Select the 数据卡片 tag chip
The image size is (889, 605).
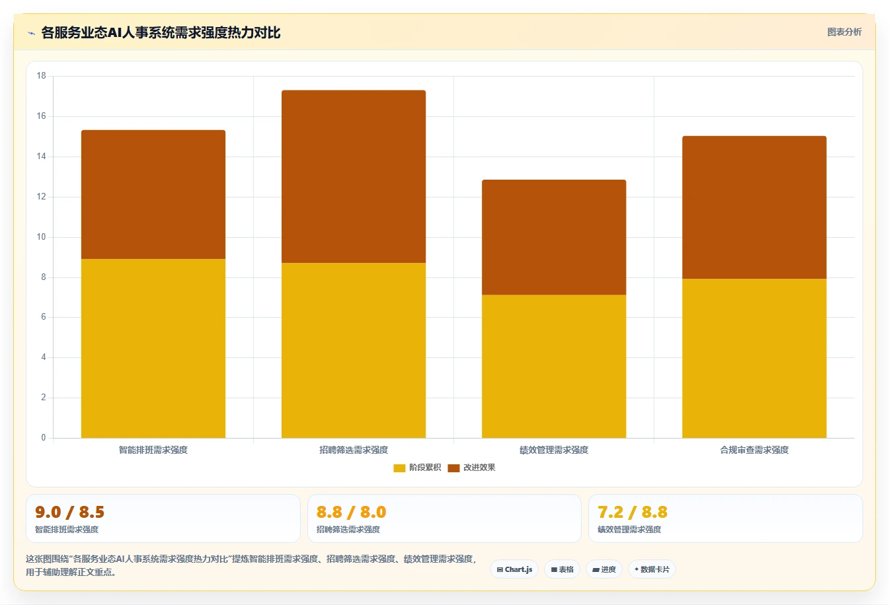pos(652,569)
